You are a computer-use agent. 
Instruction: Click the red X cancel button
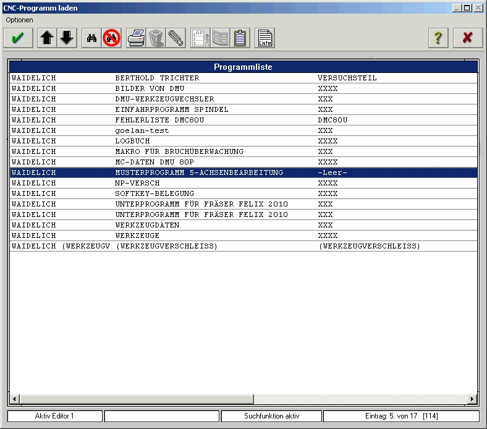[x=467, y=38]
